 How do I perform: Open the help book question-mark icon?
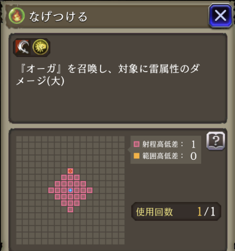(216, 141)
